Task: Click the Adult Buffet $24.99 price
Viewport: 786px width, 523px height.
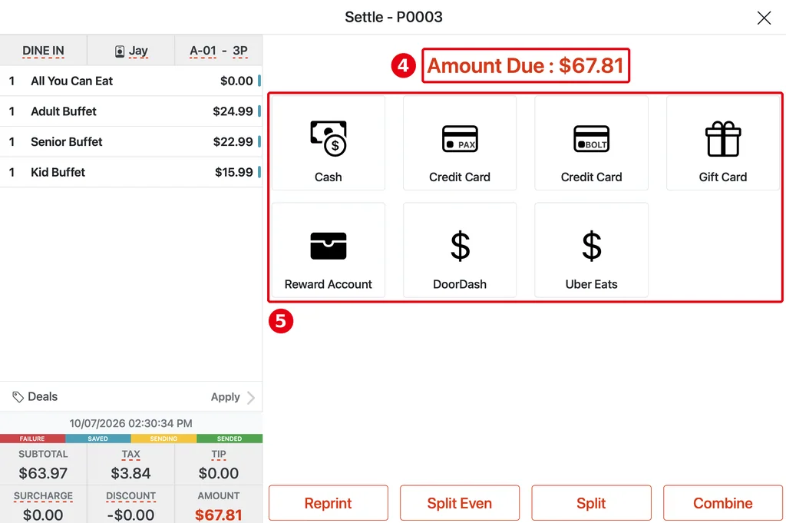Action: click(233, 111)
